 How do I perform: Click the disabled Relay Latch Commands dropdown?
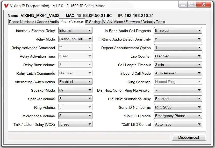75,73
